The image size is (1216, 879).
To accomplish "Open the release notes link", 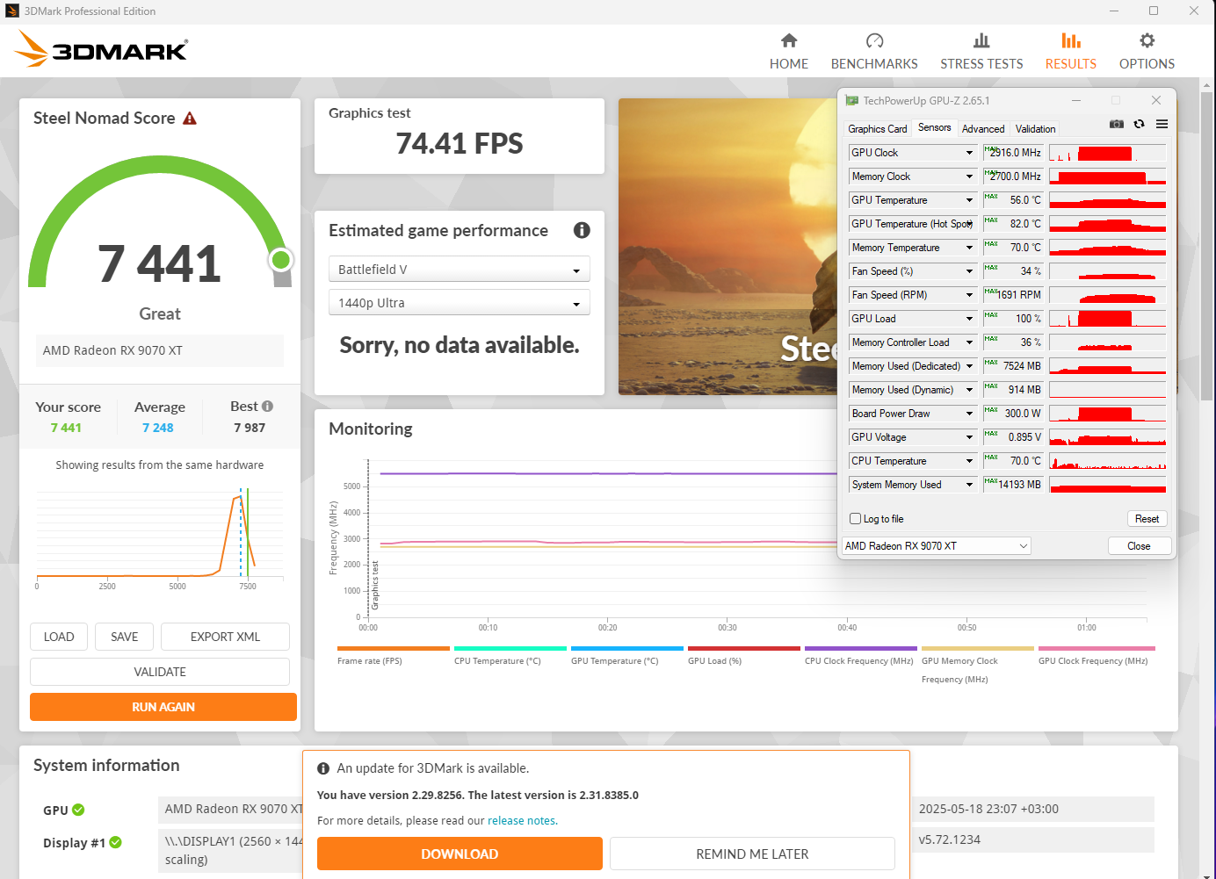I will (x=522, y=821).
